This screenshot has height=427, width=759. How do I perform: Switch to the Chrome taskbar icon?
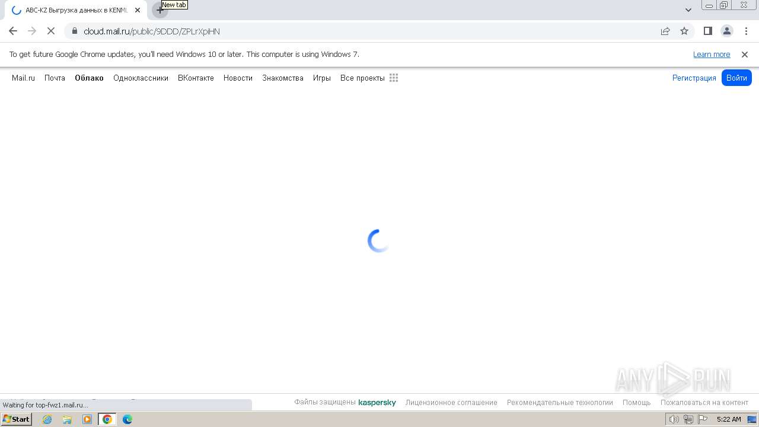click(x=107, y=419)
